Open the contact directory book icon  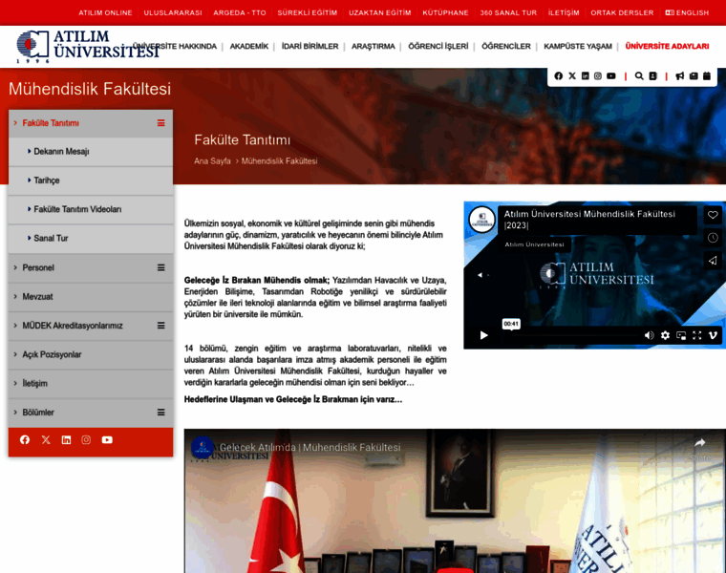pos(652,75)
